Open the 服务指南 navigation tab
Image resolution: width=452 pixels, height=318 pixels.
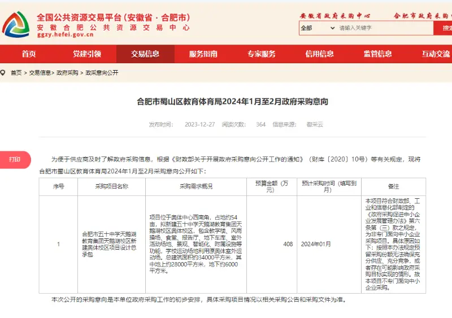(203, 54)
